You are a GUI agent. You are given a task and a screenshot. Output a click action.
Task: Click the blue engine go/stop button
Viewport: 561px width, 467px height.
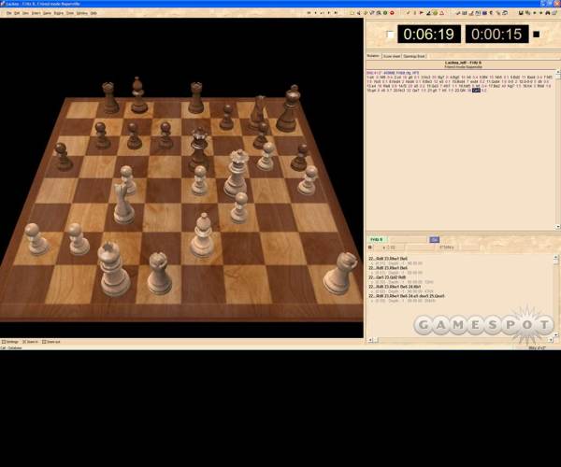[435, 239]
